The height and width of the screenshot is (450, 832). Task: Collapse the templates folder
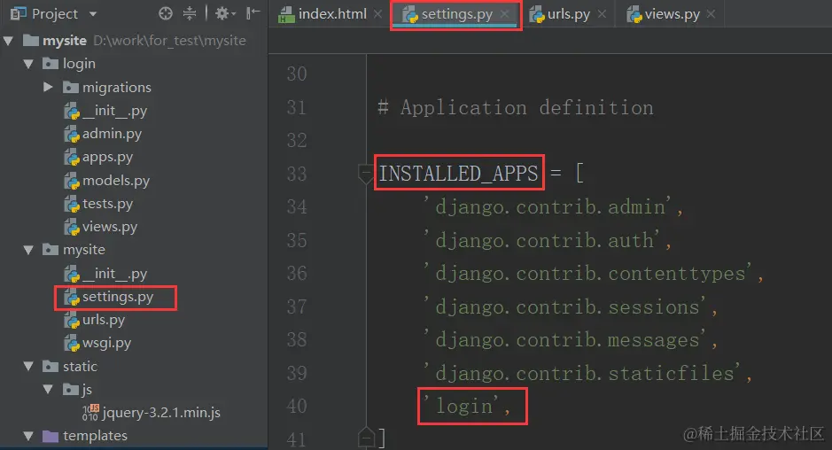[x=28, y=436]
